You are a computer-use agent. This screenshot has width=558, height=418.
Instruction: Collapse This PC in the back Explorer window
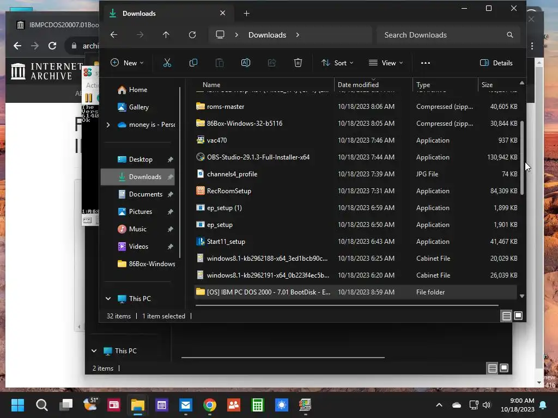tap(94, 351)
